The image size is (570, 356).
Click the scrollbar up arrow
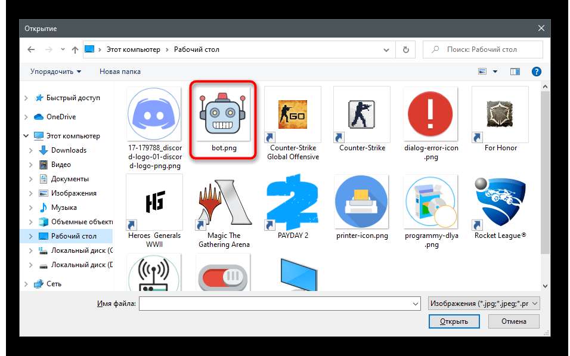click(545, 87)
